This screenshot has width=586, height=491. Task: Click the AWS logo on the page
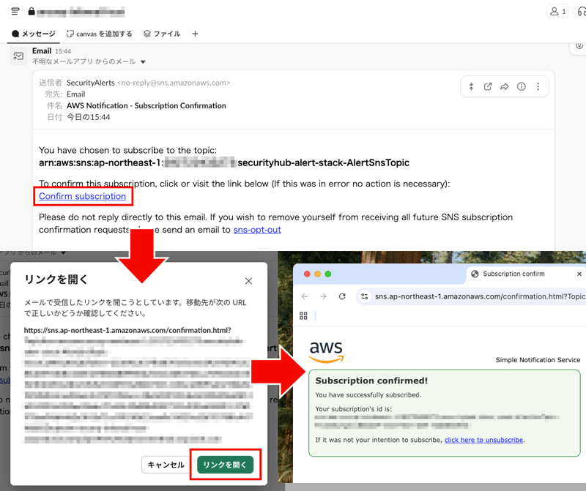pos(326,352)
